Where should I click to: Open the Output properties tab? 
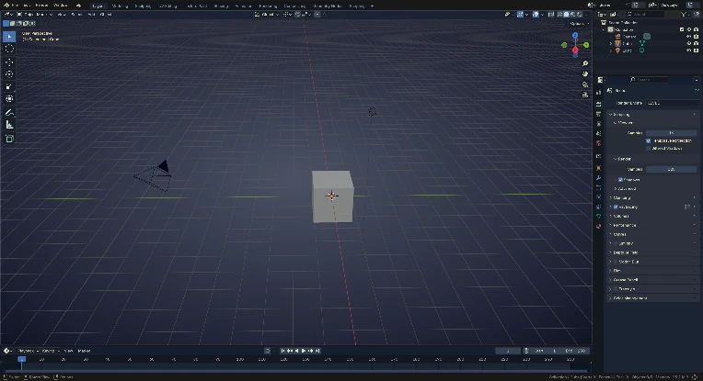599,114
